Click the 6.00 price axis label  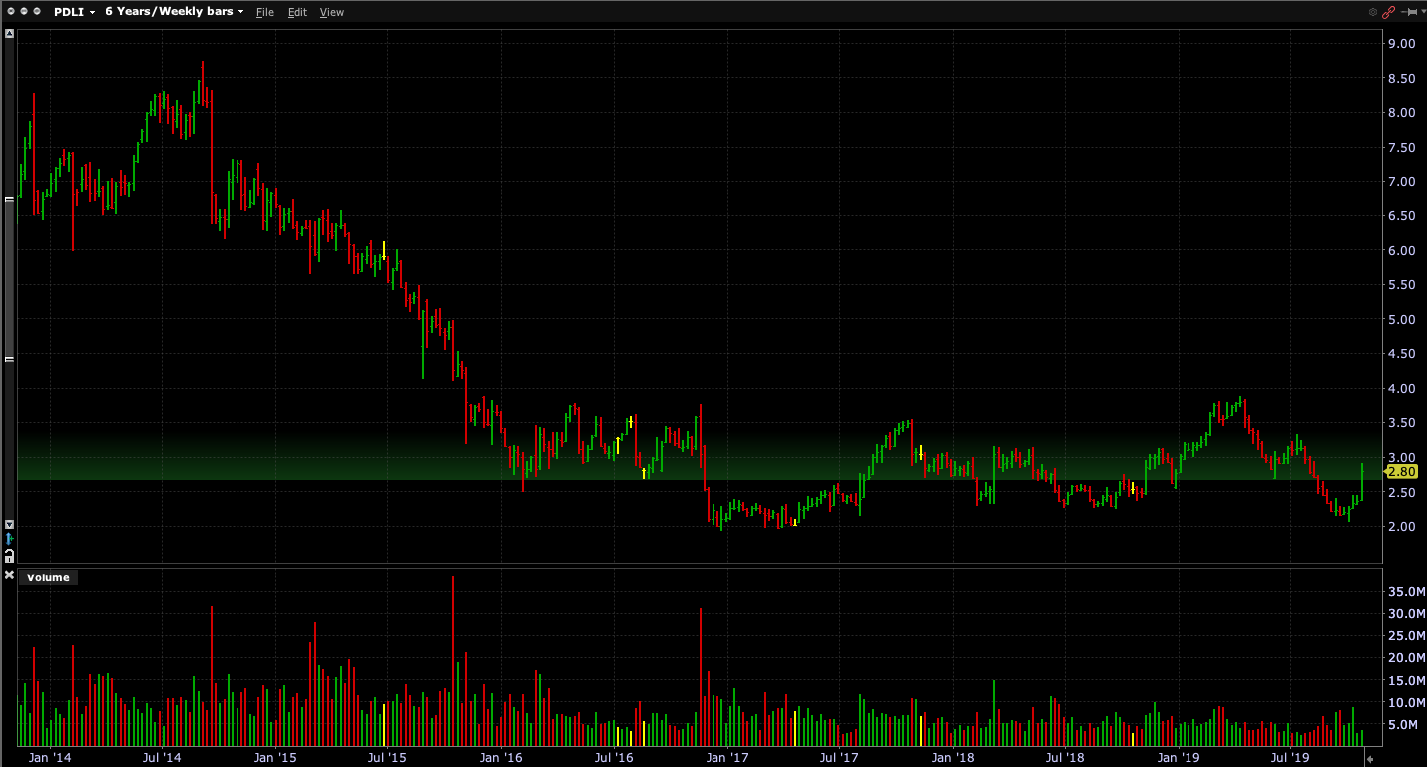[1401, 250]
